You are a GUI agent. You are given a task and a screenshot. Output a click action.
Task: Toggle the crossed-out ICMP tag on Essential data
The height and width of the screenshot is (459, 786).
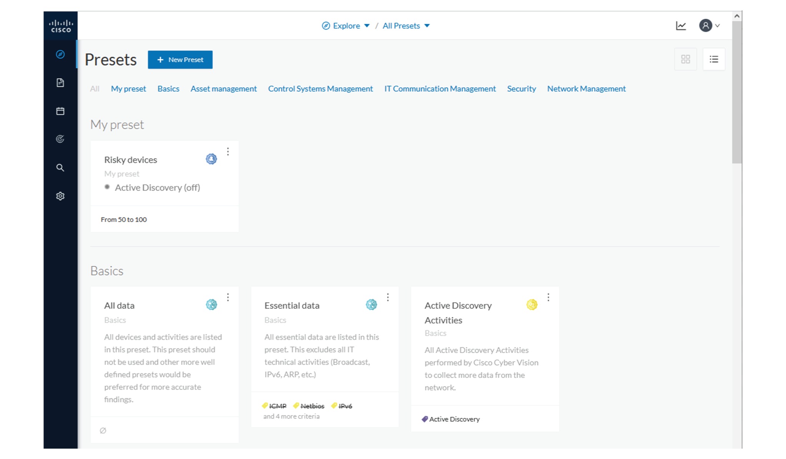[274, 406]
